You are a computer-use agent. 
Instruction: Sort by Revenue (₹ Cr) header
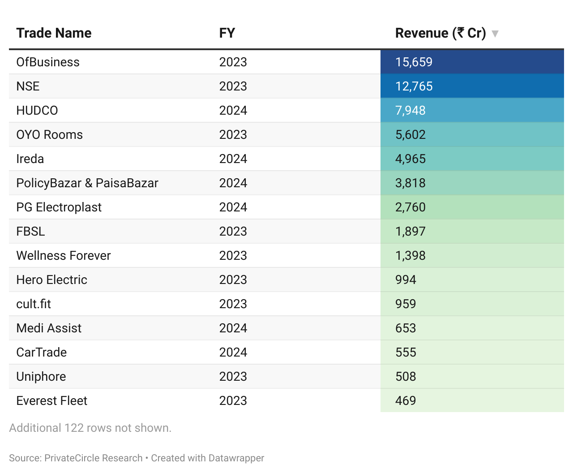pos(440,33)
